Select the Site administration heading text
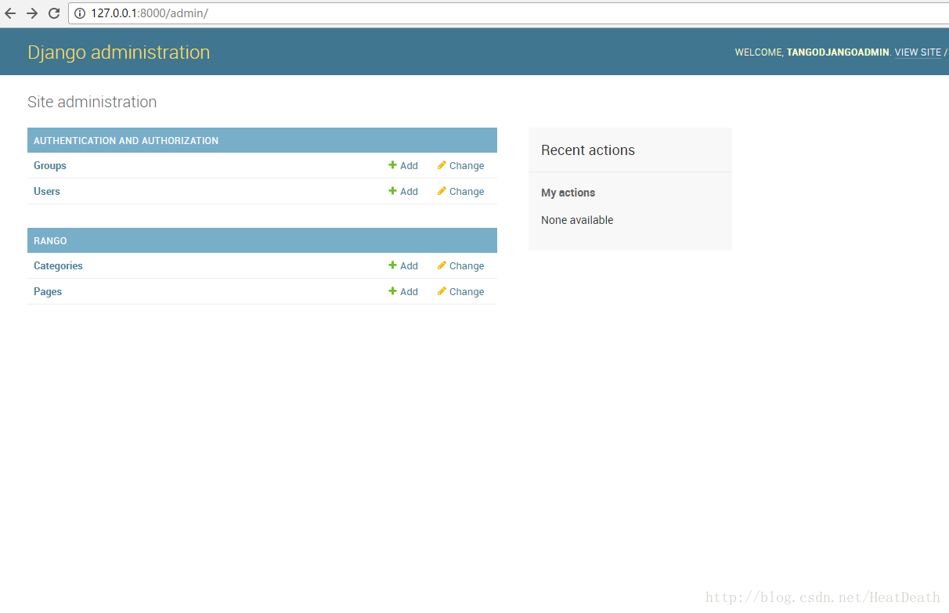Screen dimensions: 949x613 [92, 102]
